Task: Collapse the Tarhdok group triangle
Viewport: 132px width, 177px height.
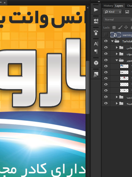Action: (x=112, y=41)
